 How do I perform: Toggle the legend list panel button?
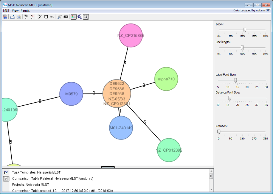click(73, 17)
